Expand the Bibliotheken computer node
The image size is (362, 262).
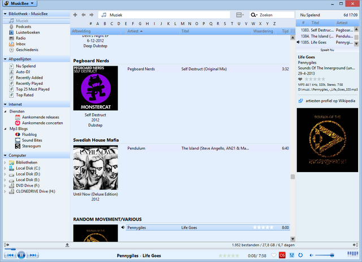pyautogui.click(x=5, y=162)
